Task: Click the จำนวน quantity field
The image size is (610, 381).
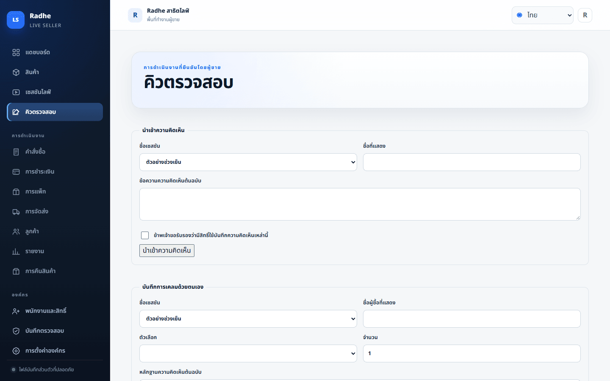Action: [x=472, y=353]
